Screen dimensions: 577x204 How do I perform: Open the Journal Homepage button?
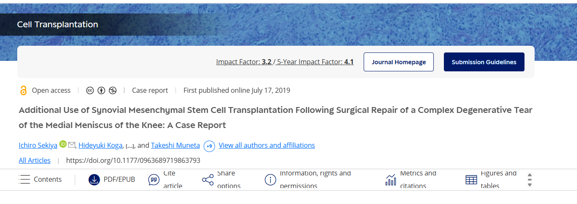pos(399,62)
